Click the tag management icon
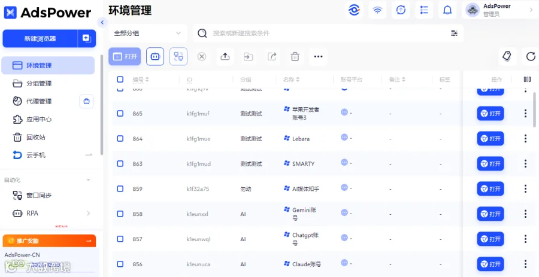539x277 pixels. click(507, 56)
